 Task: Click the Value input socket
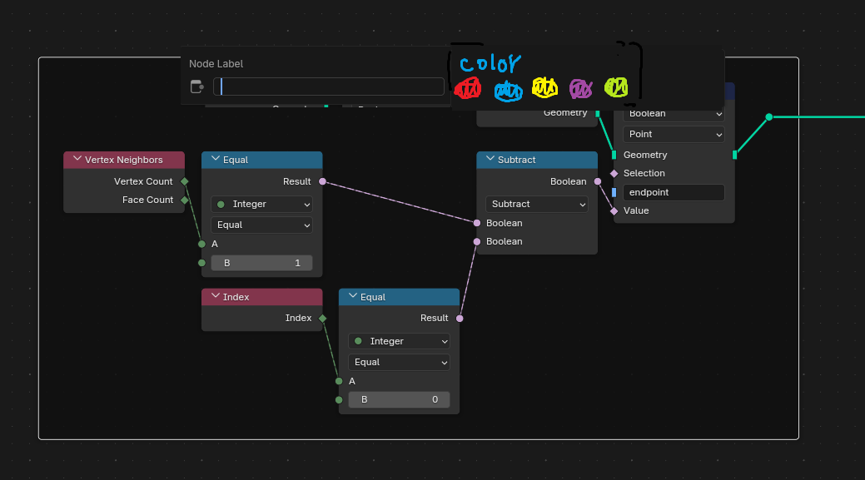pyautogui.click(x=614, y=211)
